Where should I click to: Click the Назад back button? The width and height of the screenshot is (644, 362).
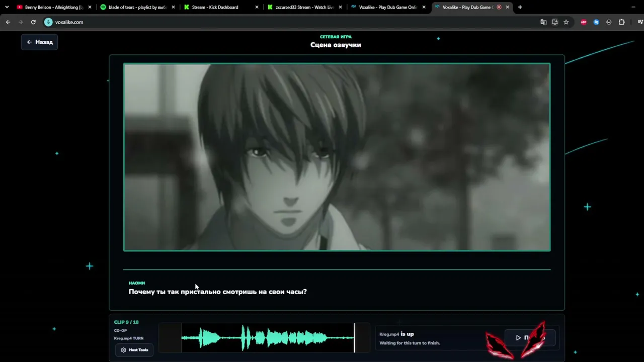[40, 42]
